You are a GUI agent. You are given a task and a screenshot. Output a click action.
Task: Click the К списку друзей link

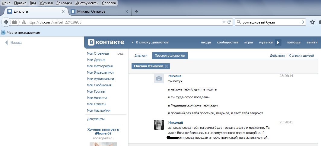[301, 56]
